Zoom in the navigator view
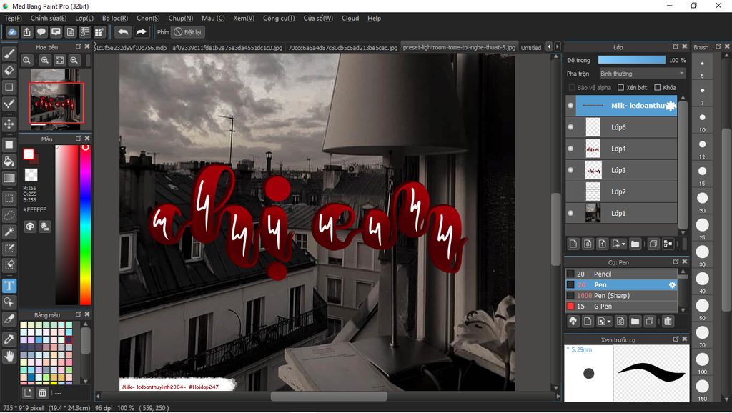Screen dimensions: 732x413 [x=45, y=60]
